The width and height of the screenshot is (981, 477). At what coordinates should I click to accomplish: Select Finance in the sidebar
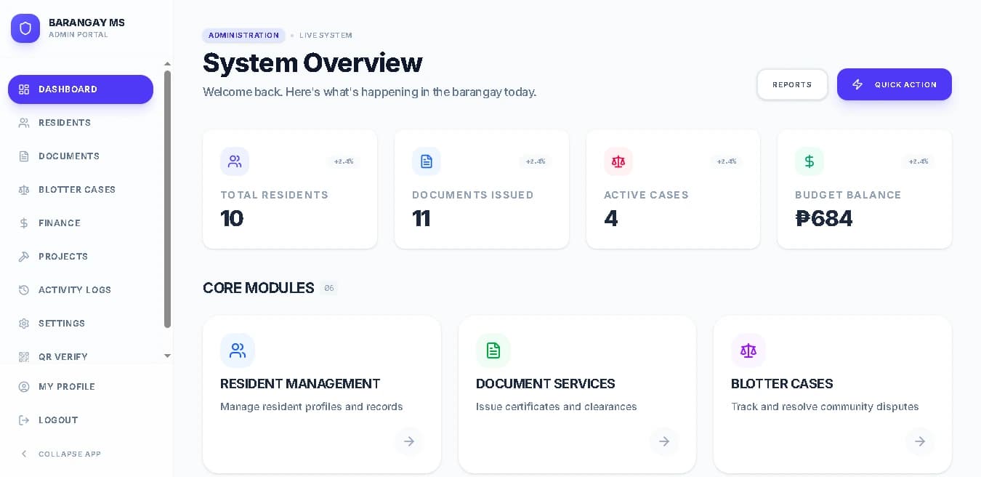coord(81,223)
